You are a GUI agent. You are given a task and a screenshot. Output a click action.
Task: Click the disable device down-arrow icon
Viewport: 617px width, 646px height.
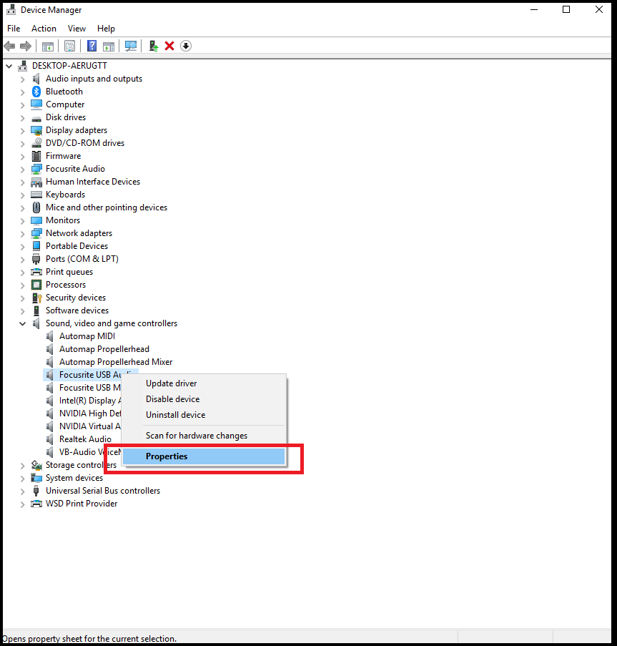coord(186,46)
